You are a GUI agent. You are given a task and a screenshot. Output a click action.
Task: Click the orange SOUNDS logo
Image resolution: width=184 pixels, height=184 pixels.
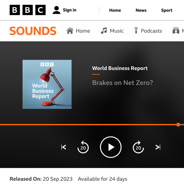point(33,31)
